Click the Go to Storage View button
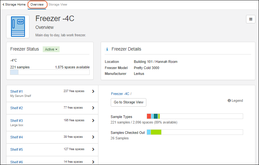Image resolution: width=259 pixels, height=165 pixels. tap(129, 102)
